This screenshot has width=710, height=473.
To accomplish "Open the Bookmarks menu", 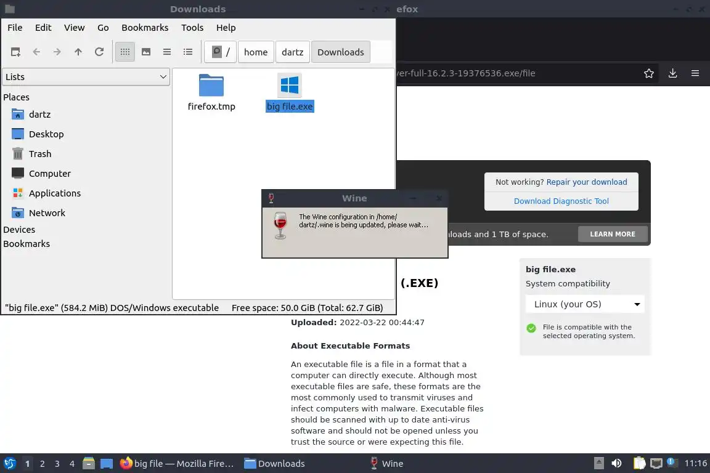I will pos(145,28).
